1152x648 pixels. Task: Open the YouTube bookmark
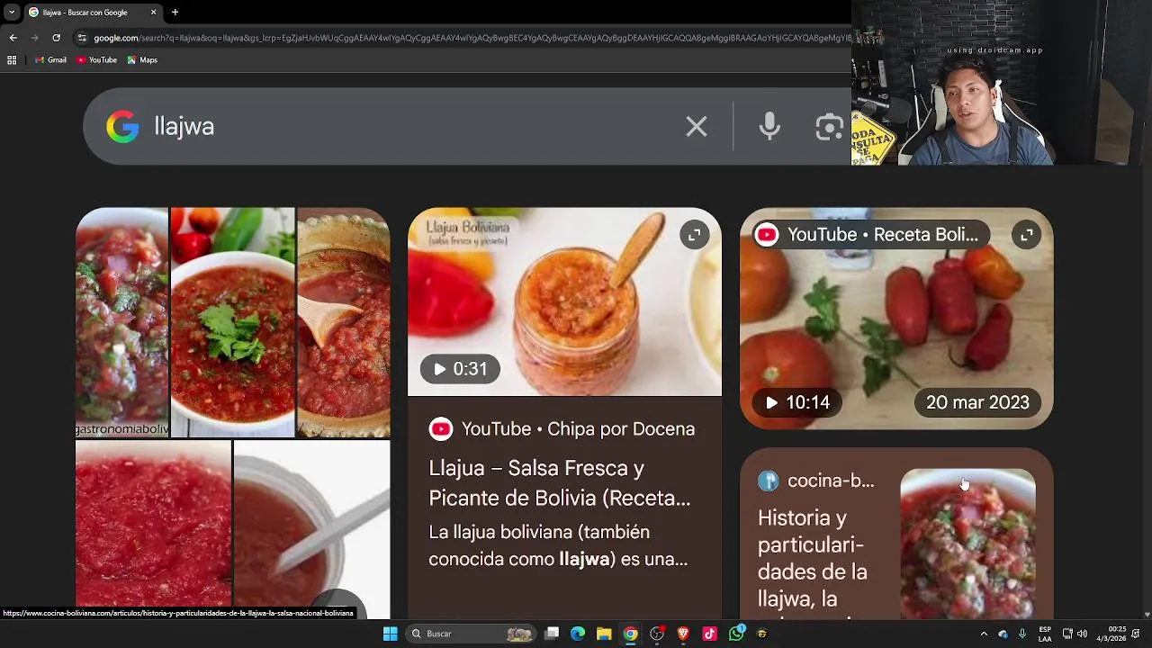(96, 60)
